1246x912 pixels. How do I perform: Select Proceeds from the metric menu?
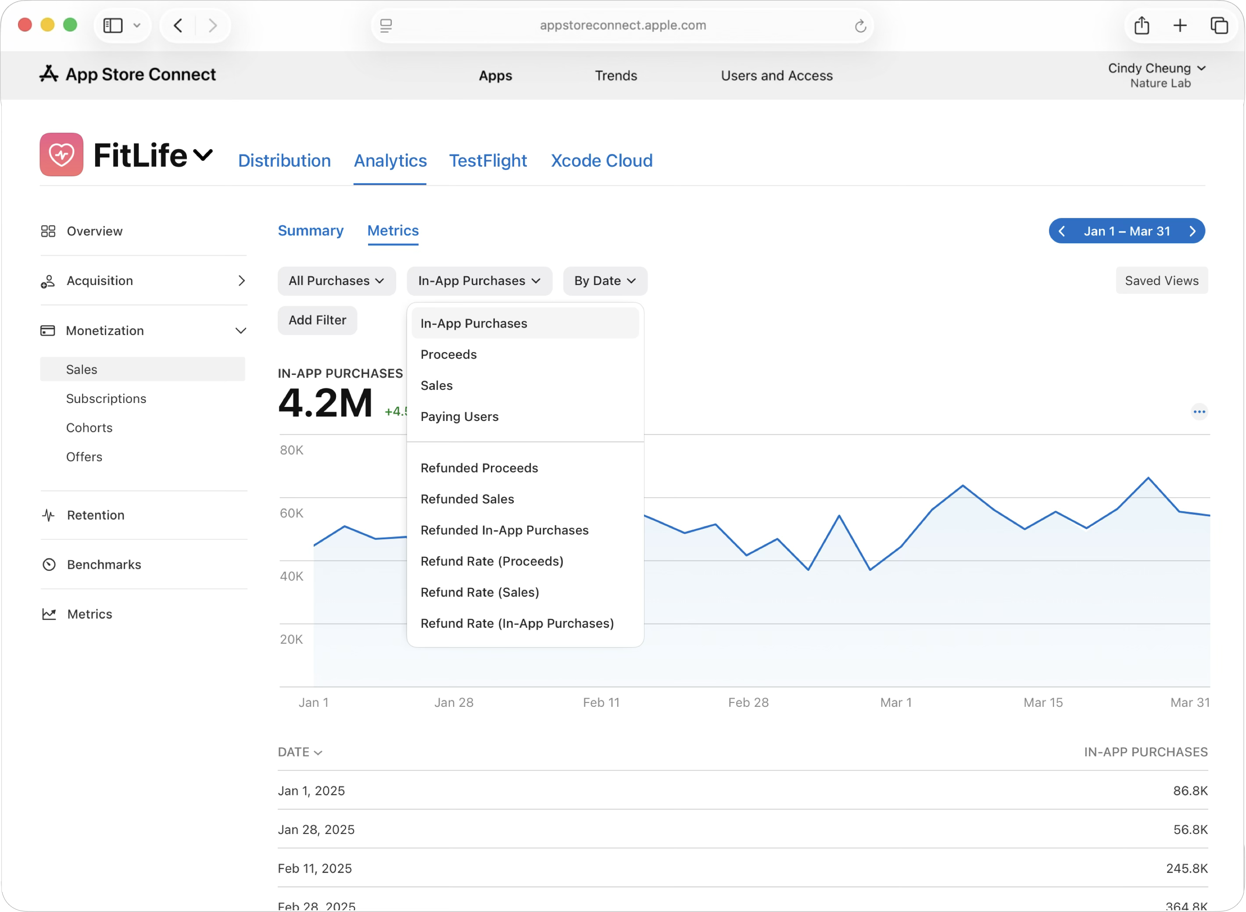pos(448,354)
